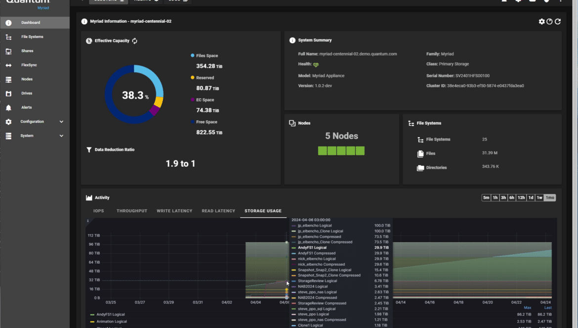
Task: Click the EC Space legend color dot
Action: [x=193, y=99]
